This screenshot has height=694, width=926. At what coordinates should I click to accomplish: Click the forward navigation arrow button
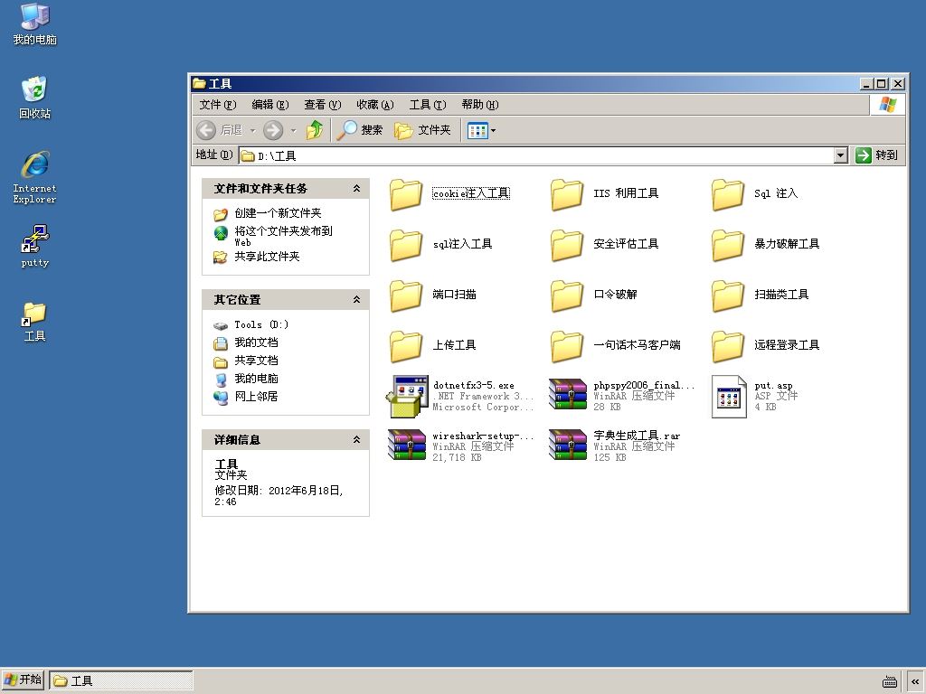coord(273,130)
